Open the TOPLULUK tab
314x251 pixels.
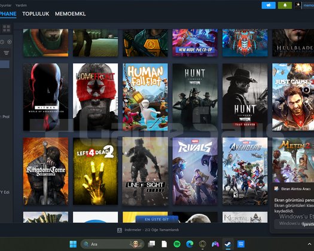pyautogui.click(x=36, y=14)
